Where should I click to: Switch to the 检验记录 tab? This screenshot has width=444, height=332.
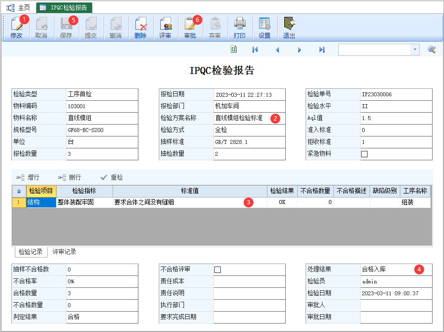[31, 252]
